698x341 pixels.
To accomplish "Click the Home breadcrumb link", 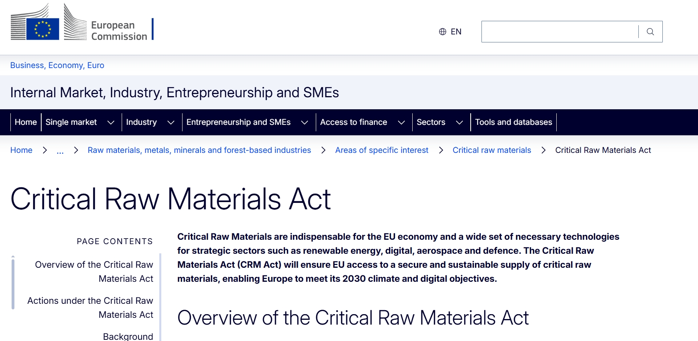I will 21,150.
